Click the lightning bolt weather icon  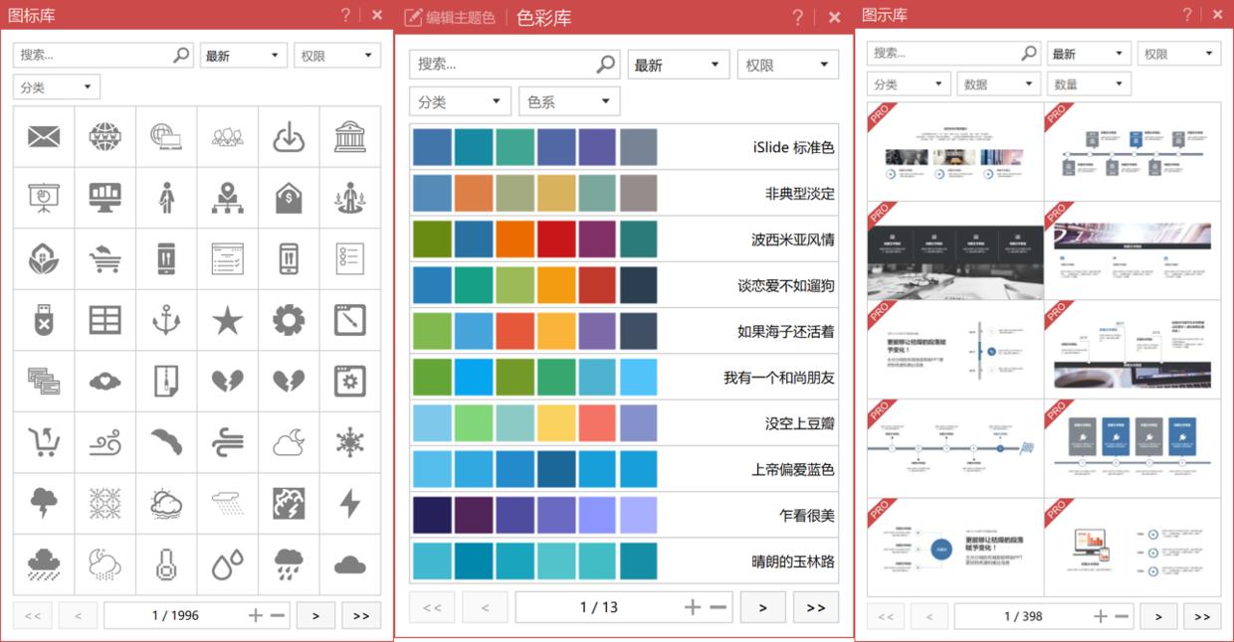pos(349,503)
